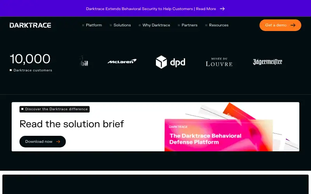Click the Discover the Darktrace difference tag
The image size is (311, 194).
pos(54,109)
